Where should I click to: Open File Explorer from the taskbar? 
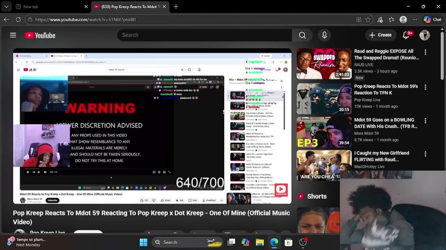tap(260, 242)
